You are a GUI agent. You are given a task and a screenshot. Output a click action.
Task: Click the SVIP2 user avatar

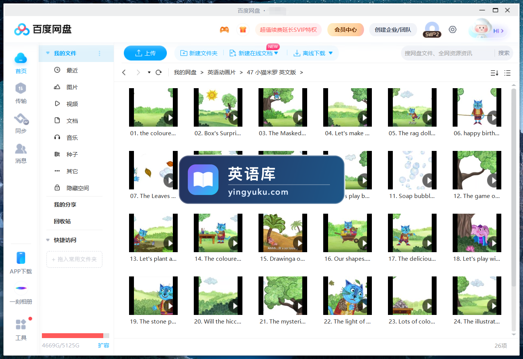point(432,30)
